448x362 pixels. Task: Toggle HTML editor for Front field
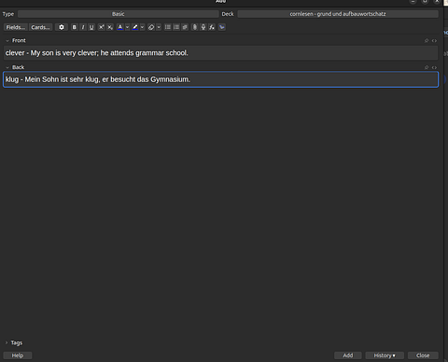pyautogui.click(x=434, y=41)
